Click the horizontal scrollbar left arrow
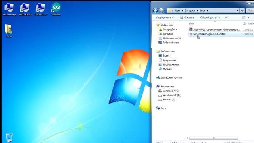This screenshot has height=143, width=254. pyautogui.click(x=187, y=138)
